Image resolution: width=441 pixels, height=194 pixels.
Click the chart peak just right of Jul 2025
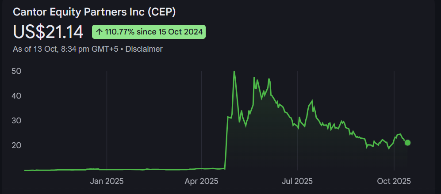click(x=312, y=101)
